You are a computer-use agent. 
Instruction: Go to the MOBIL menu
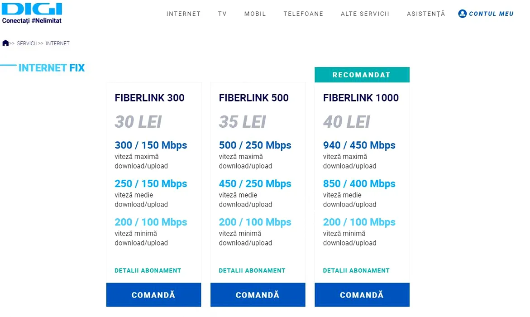coord(255,14)
